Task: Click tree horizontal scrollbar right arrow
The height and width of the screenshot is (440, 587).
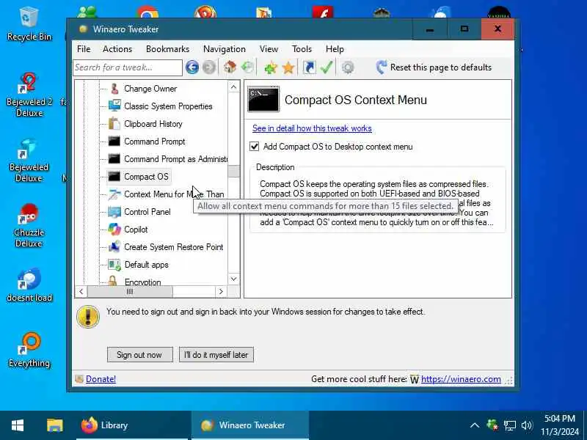Action: 221,291
